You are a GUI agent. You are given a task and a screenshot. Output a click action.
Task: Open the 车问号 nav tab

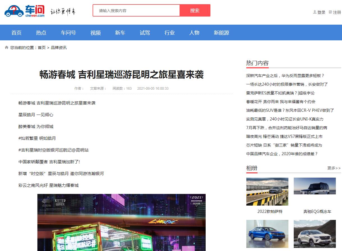[x=68, y=33]
